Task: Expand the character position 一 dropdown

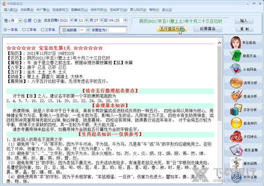Action: pos(88,30)
